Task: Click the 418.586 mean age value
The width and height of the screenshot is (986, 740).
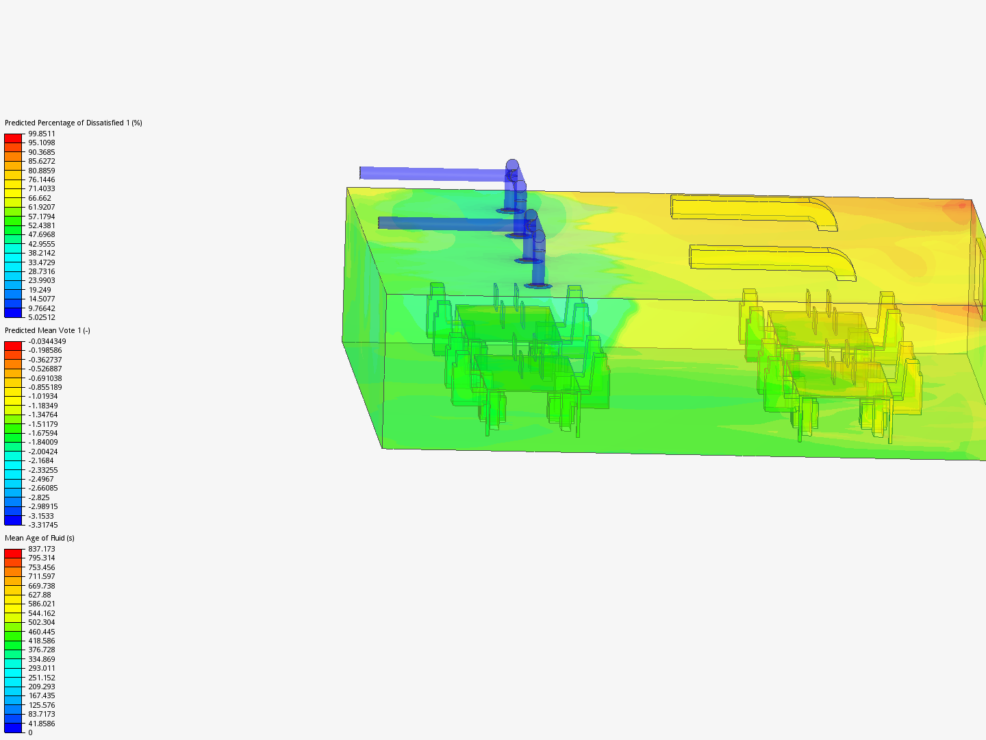Action: coord(42,641)
